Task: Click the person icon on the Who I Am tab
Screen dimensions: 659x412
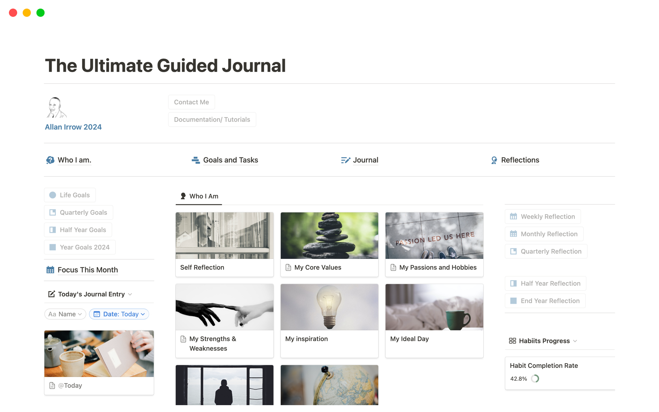Action: 182,196
